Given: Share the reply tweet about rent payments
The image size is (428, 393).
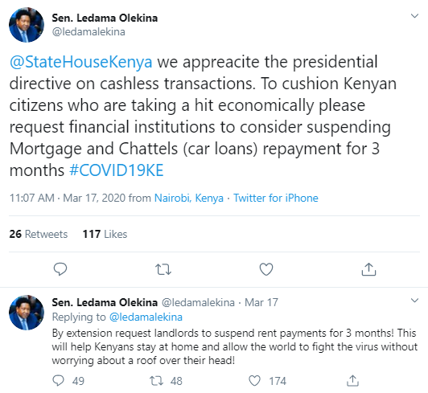Looking at the screenshot, I should [352, 381].
